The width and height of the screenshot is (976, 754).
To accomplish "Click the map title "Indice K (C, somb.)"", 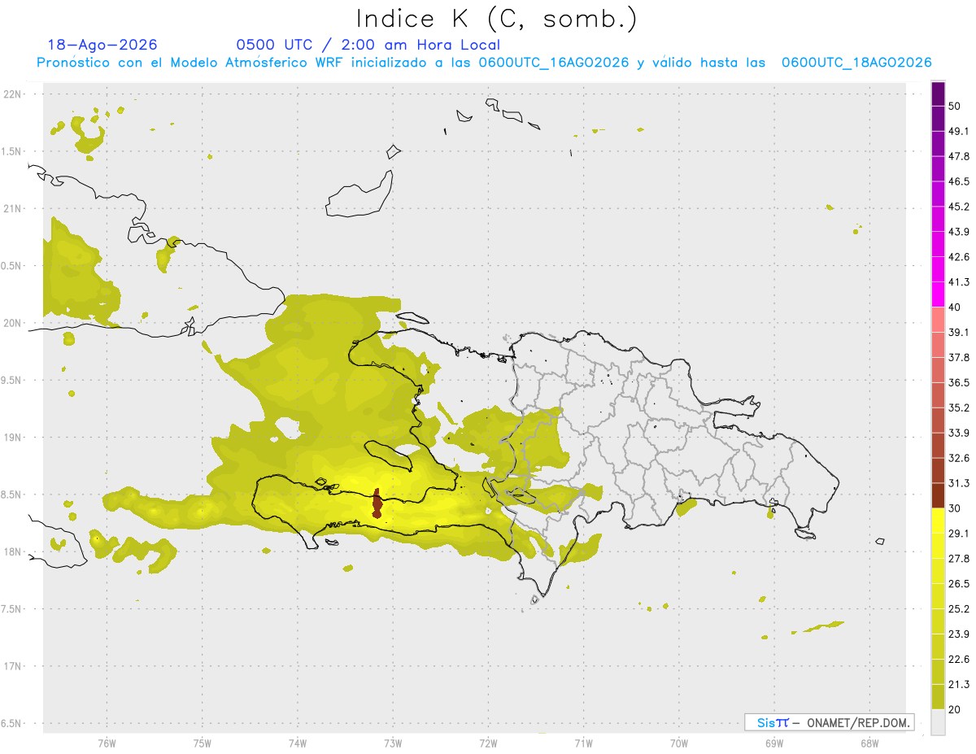I will point(496,19).
